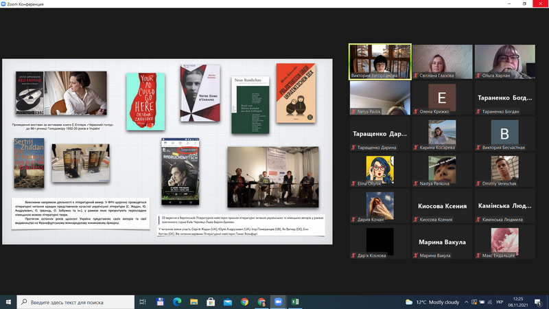Viewport: 549px width, 309px height.
Task: Open Google Chrome from the taskbar
Action: 244,302
